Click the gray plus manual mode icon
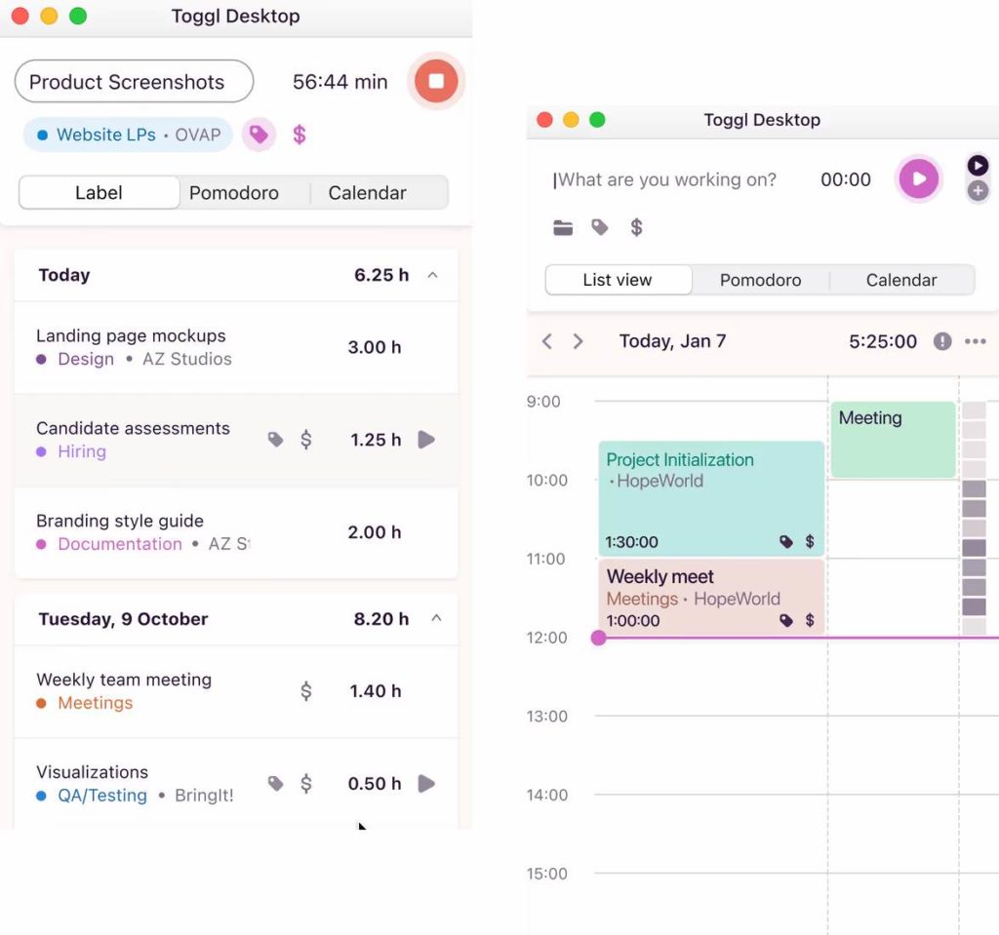Screen dimensions: 999x935 [x=978, y=190]
